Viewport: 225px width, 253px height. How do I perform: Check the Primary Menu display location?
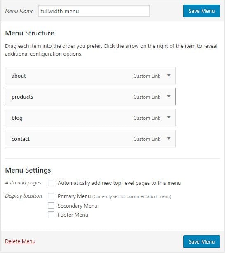[x=51, y=196]
